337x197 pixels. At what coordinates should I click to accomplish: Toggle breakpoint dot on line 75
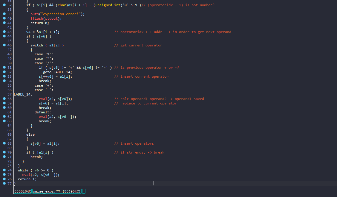[x=4, y=174]
